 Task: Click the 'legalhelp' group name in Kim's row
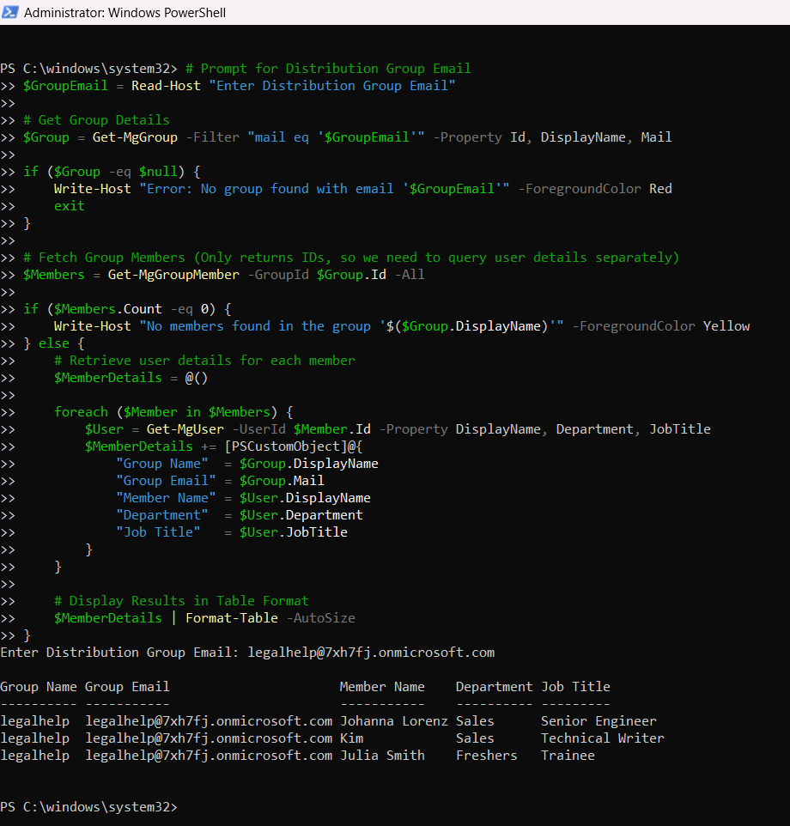tap(34, 738)
